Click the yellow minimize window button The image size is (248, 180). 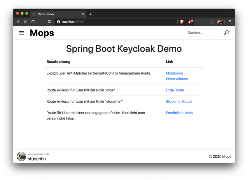point(22,14)
